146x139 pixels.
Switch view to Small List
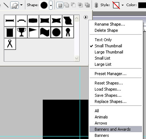coord(102,58)
